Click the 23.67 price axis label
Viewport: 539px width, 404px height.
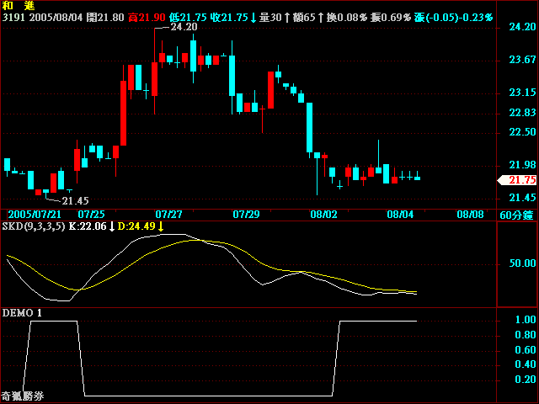[522, 60]
